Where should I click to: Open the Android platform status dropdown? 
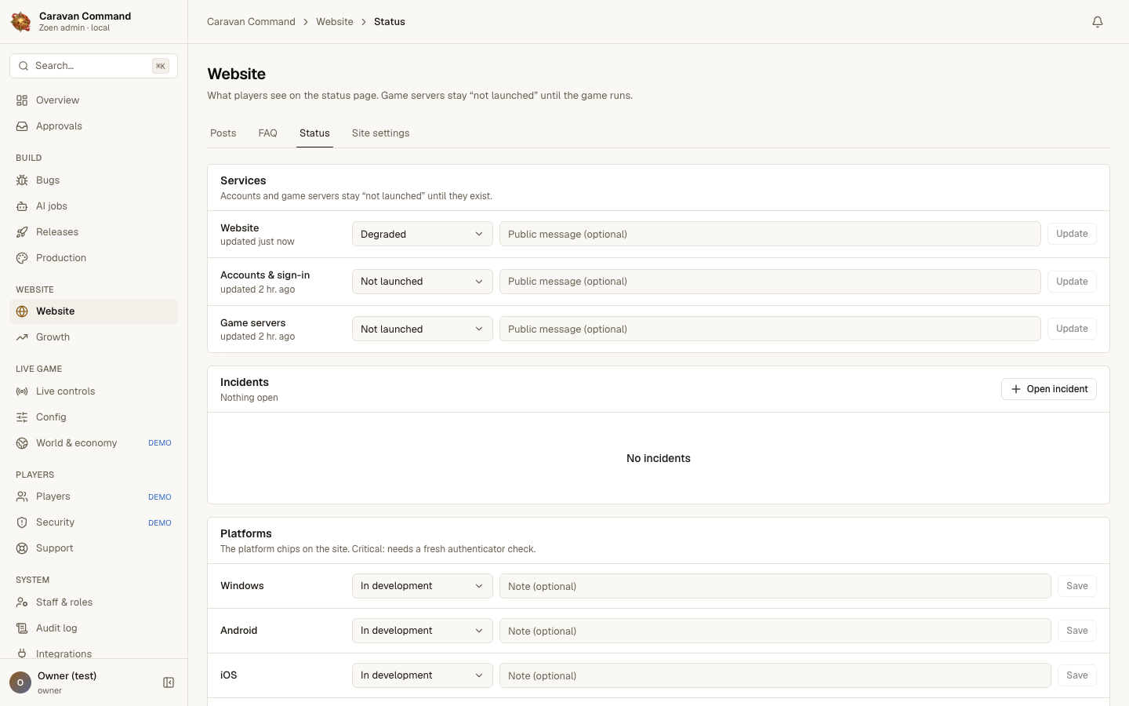click(x=423, y=631)
